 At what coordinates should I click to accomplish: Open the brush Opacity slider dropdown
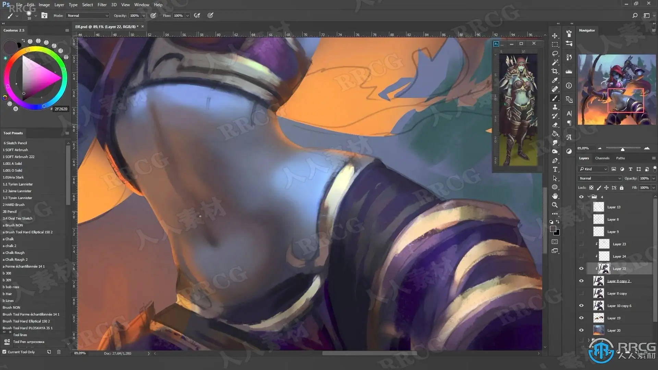coord(144,16)
